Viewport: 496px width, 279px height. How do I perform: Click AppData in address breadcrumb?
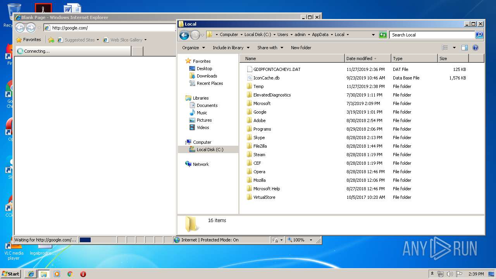click(x=320, y=34)
